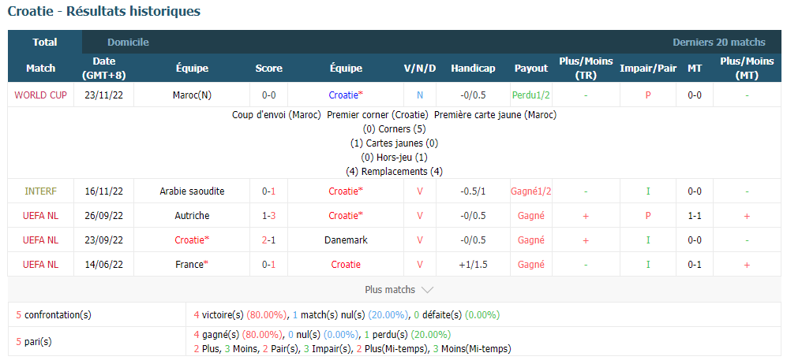Open the Autriche 1-3 score details
Viewport: 787px width, 364px height.
pos(268,216)
